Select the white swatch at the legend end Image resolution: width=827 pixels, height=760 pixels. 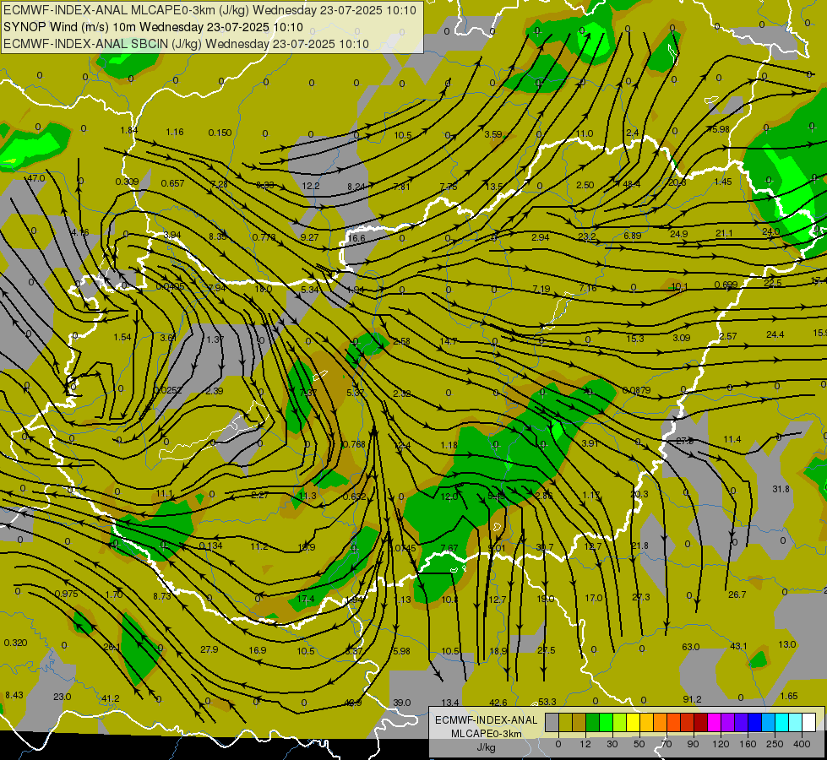809,722
